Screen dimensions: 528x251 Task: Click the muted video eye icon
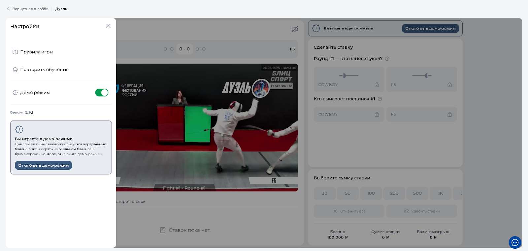(295, 29)
